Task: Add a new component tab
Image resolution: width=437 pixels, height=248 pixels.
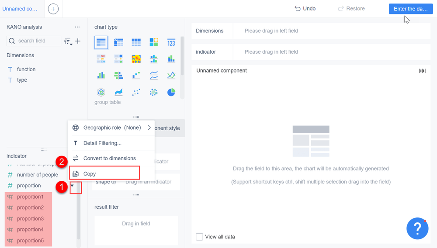Action: 53,9
